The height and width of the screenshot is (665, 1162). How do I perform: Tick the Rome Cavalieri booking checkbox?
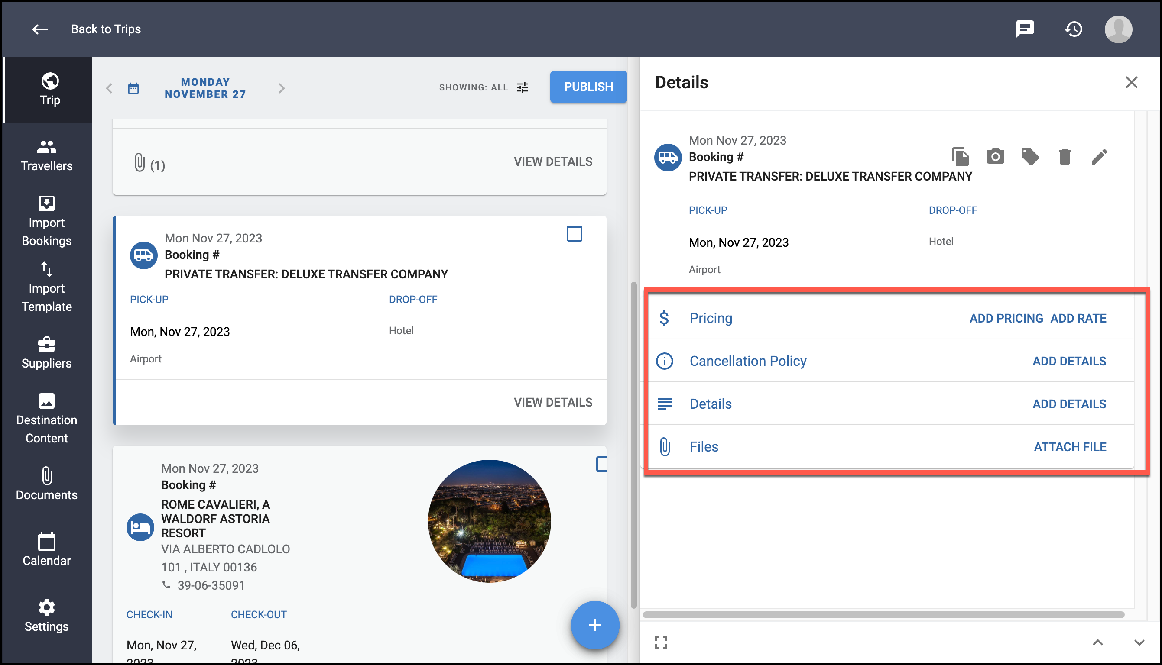pyautogui.click(x=601, y=464)
